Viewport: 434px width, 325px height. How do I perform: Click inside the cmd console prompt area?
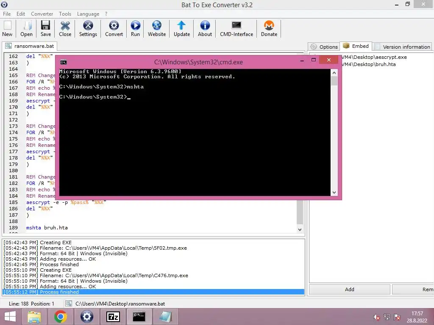click(195, 132)
